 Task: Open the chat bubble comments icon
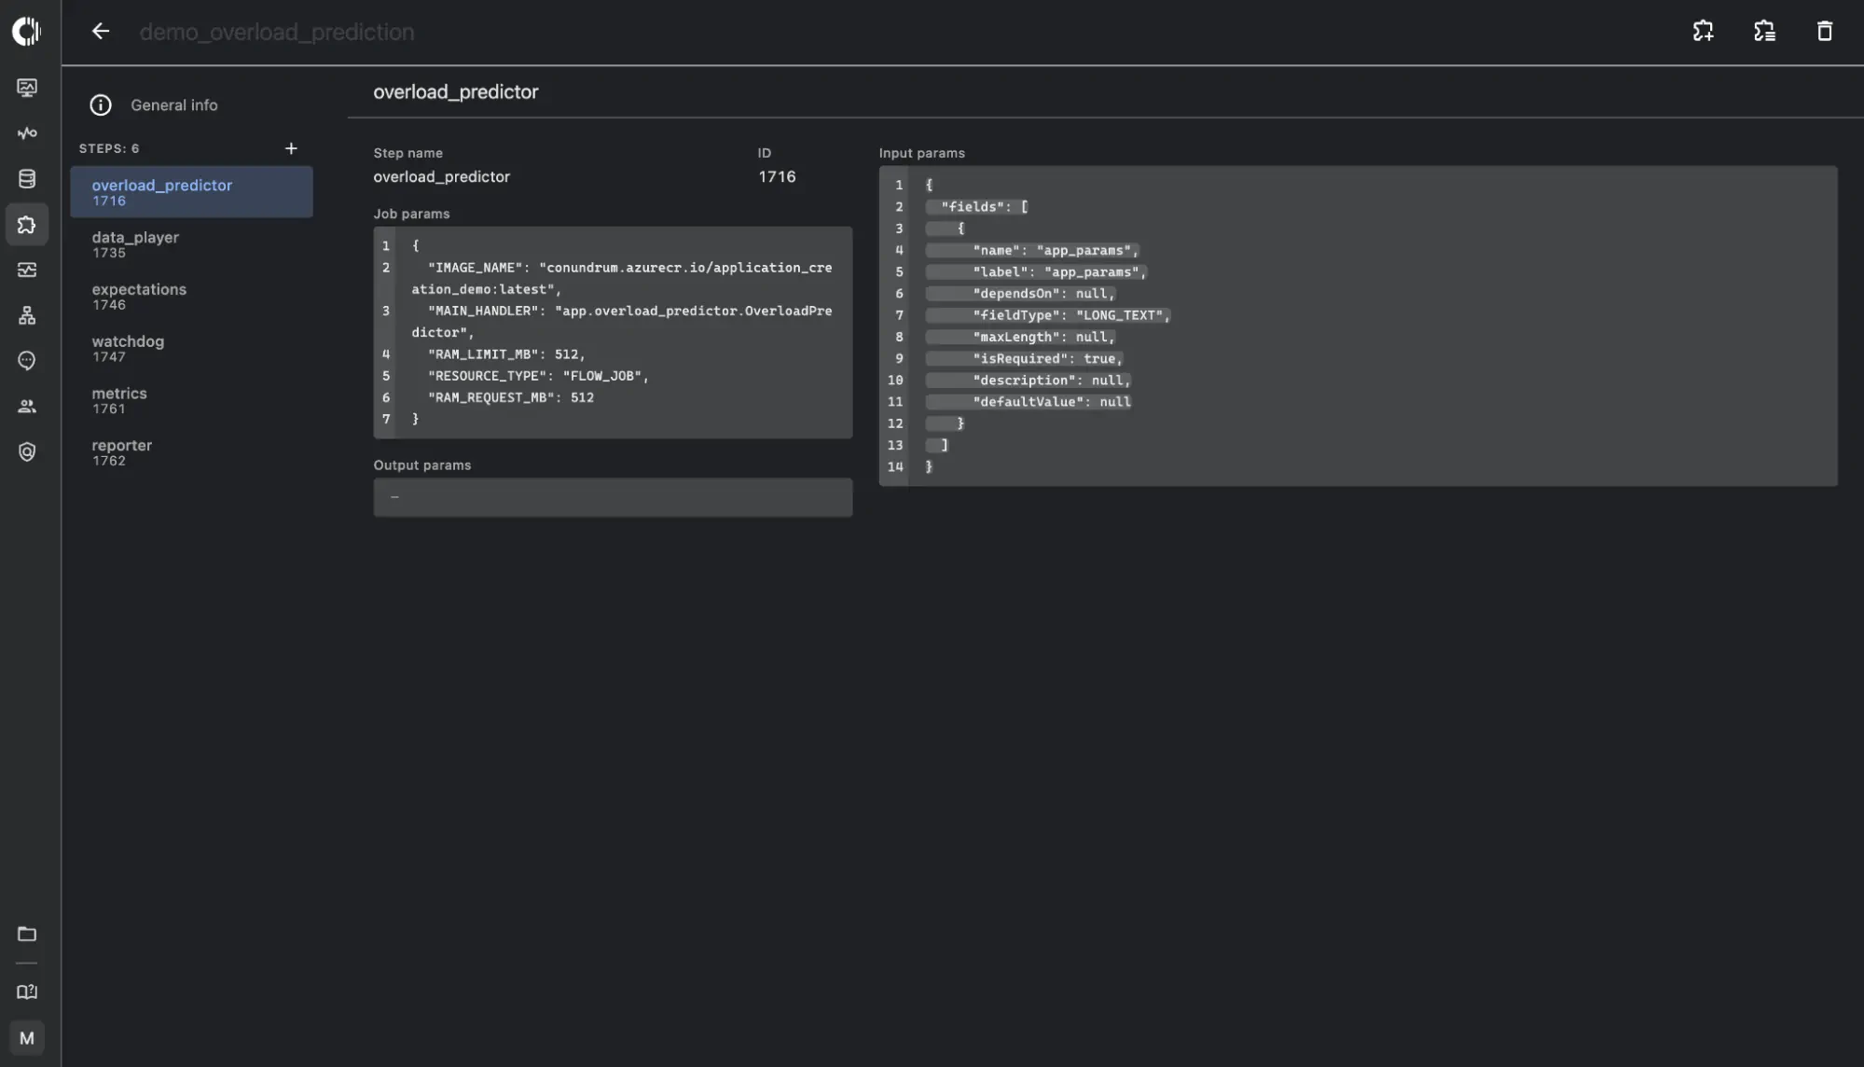pos(27,360)
